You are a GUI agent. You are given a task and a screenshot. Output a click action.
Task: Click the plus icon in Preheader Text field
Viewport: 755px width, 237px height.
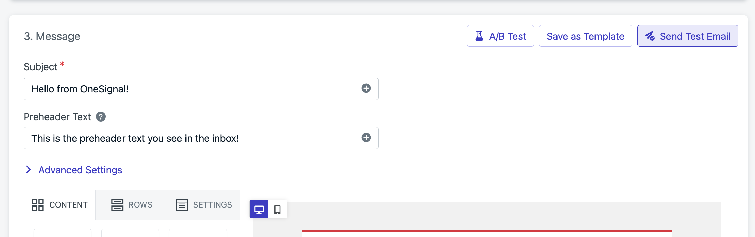pos(366,138)
